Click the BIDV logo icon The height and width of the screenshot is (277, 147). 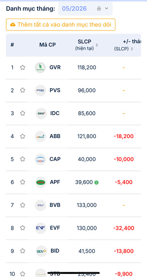tap(41, 251)
